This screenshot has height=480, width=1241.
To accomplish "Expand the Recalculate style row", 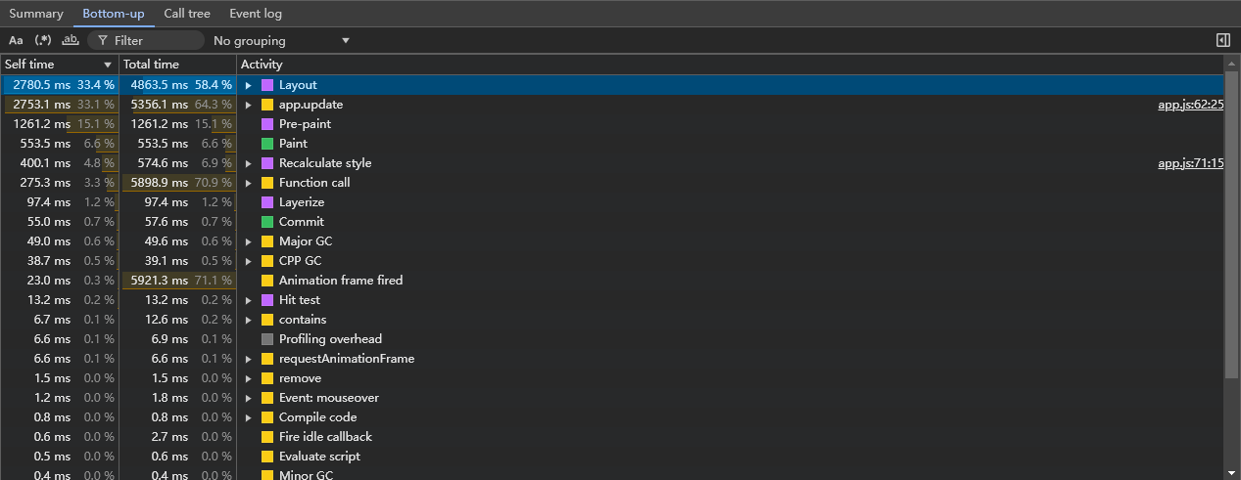I will point(249,163).
